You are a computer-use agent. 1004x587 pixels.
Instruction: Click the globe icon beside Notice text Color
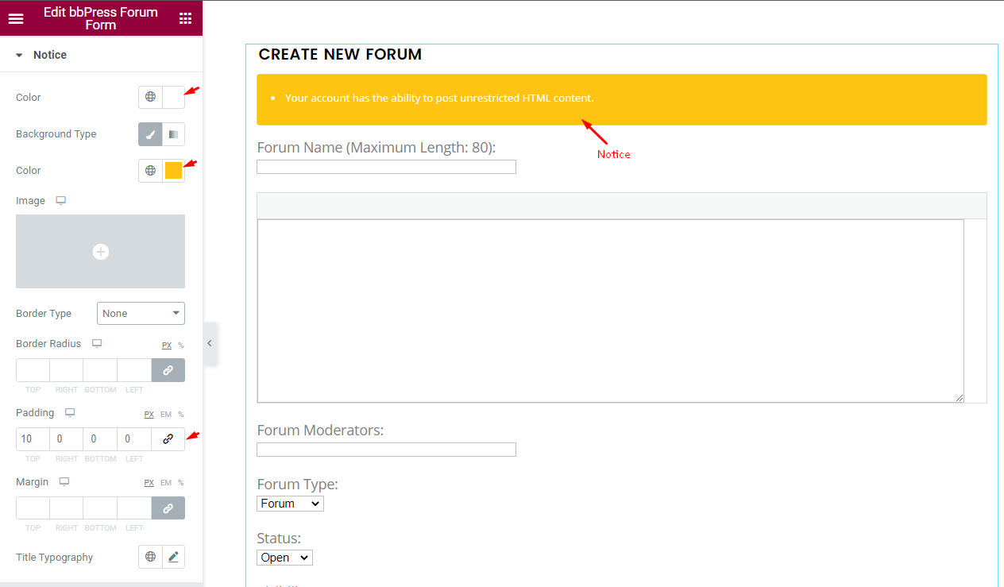(x=150, y=97)
